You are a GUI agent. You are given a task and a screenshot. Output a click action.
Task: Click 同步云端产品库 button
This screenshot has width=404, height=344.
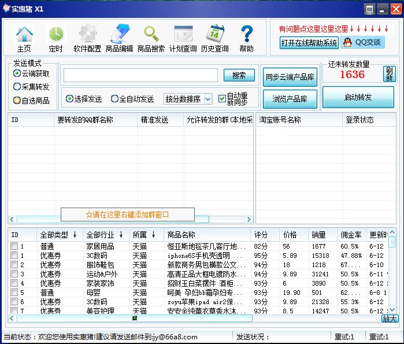(290, 77)
